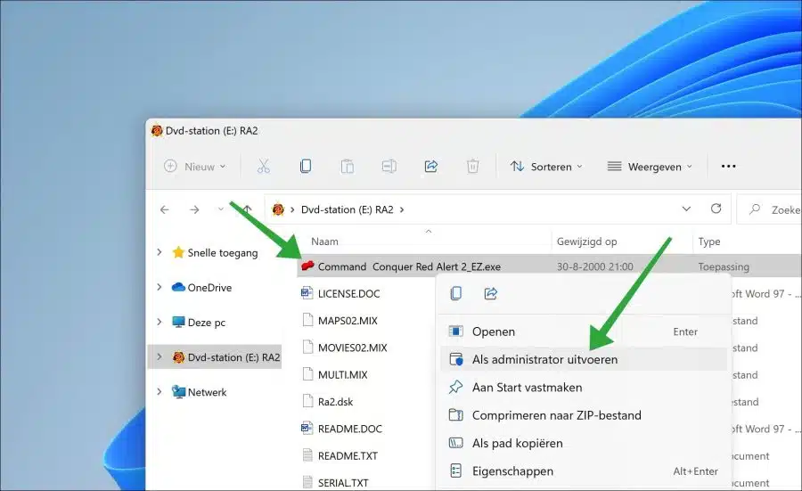Screen dimensions: 802x491
Task: Sort by the Naam column header
Action: tap(324, 241)
